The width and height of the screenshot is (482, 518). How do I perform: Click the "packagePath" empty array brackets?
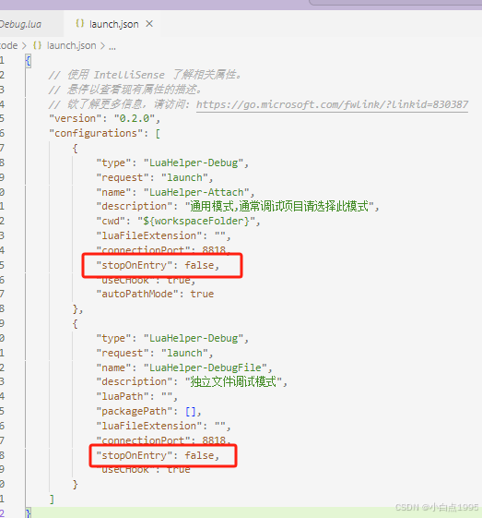point(191,411)
